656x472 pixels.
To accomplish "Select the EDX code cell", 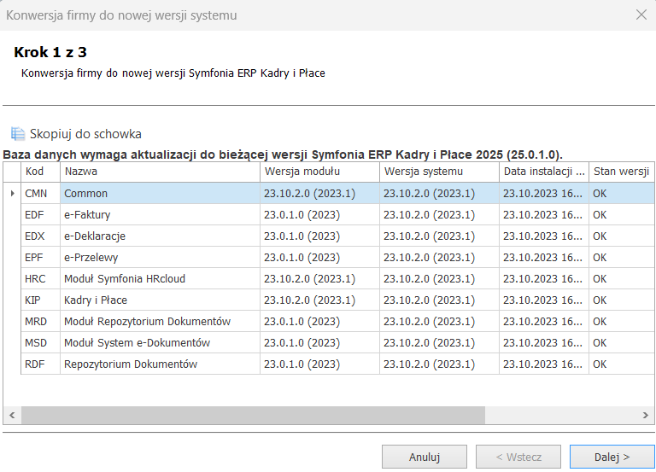I will pos(41,236).
